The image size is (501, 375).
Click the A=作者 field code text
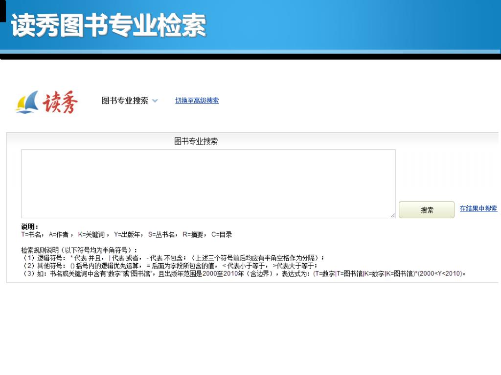point(59,235)
